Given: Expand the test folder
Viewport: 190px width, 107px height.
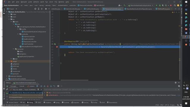Looking at the screenshot, I should click(11, 59).
